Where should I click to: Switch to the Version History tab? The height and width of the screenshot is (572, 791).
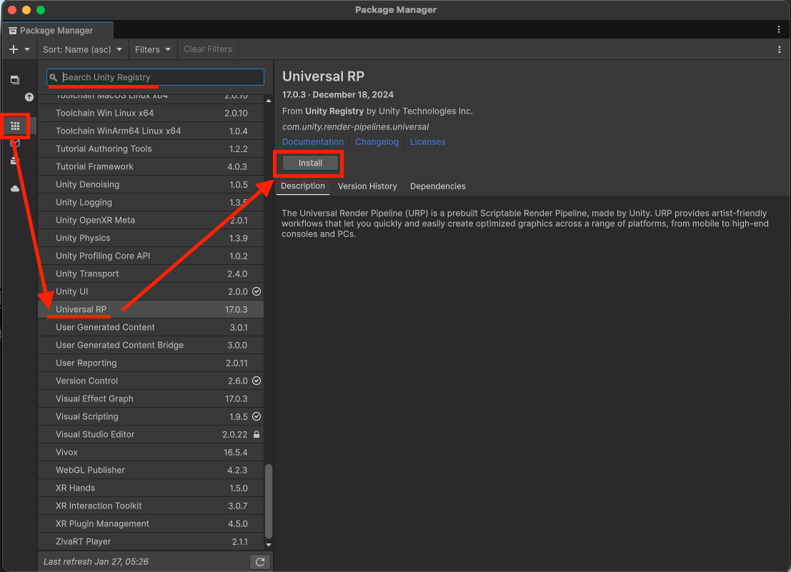pos(367,186)
